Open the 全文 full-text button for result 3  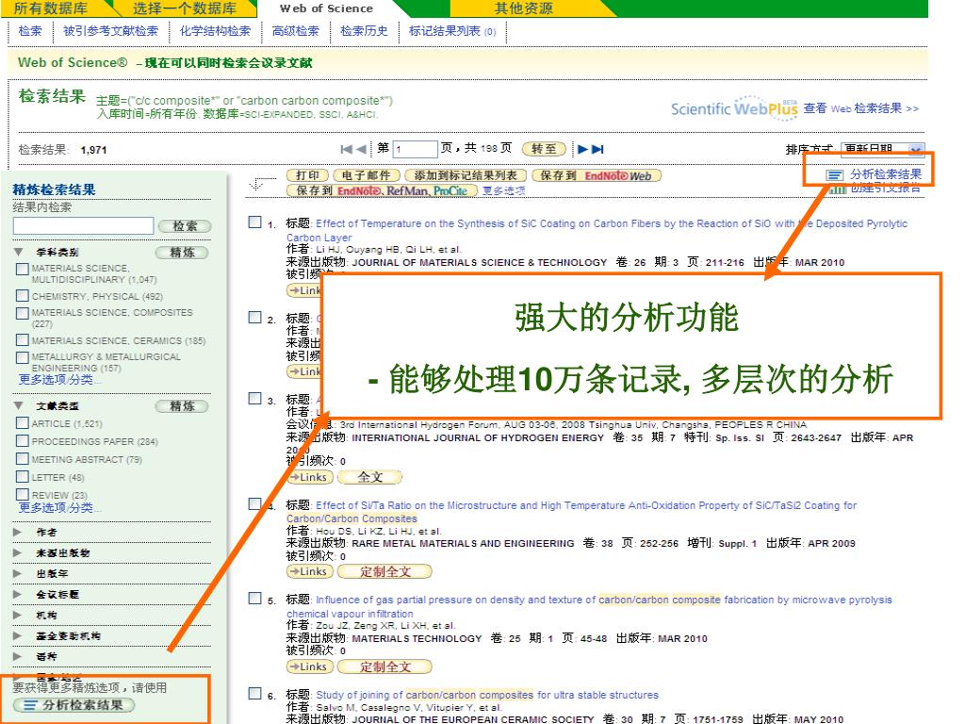(x=370, y=477)
